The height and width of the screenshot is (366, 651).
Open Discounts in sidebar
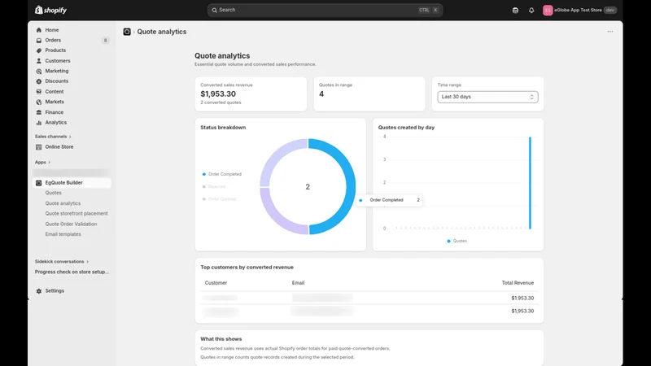(x=56, y=81)
